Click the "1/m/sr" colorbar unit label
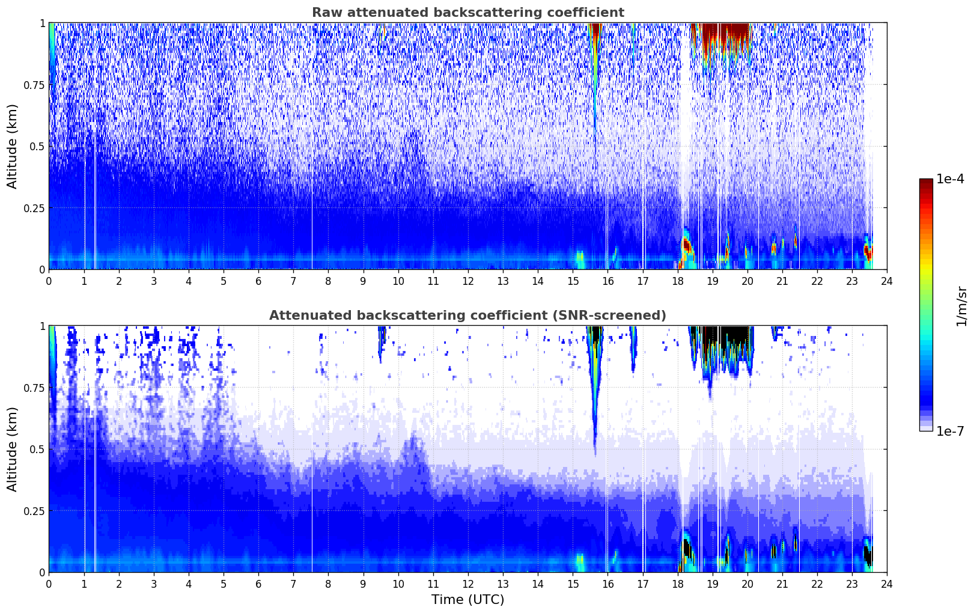The height and width of the screenshot is (613, 974). (961, 305)
